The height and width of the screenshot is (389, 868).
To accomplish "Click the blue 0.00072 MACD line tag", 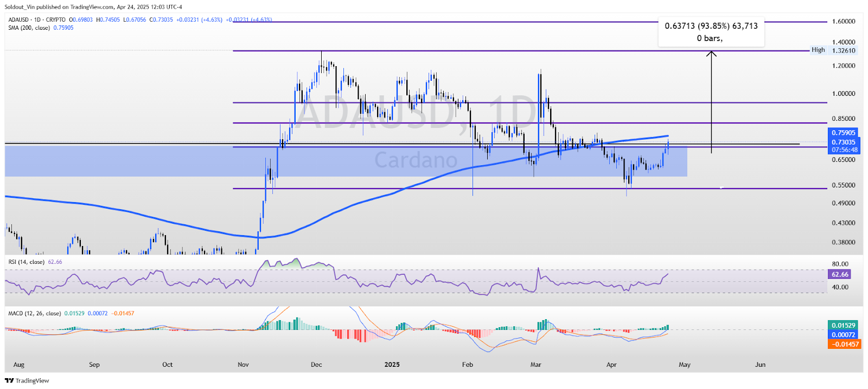I will tap(843, 335).
